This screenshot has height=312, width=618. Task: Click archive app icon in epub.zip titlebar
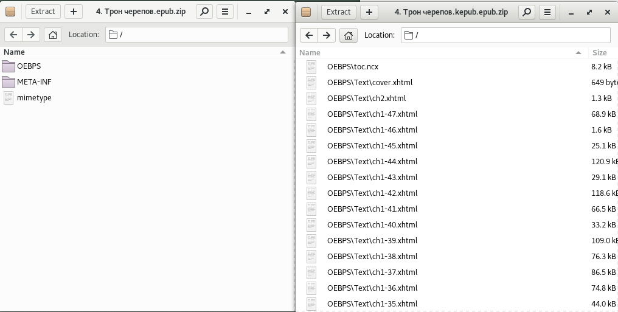click(x=10, y=12)
